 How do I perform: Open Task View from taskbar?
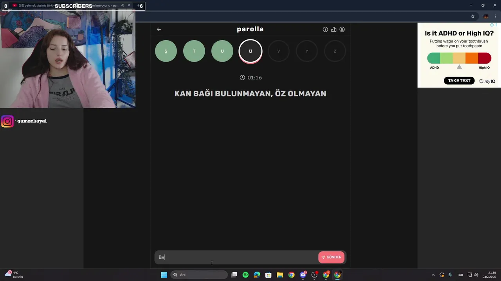click(234, 275)
